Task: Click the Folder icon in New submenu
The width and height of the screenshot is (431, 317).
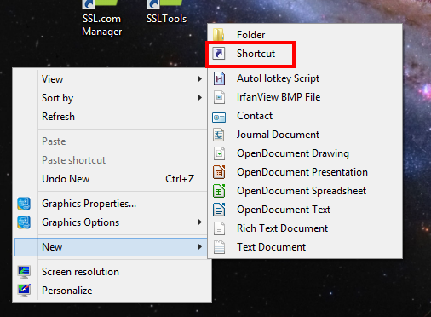Action: coord(219,35)
